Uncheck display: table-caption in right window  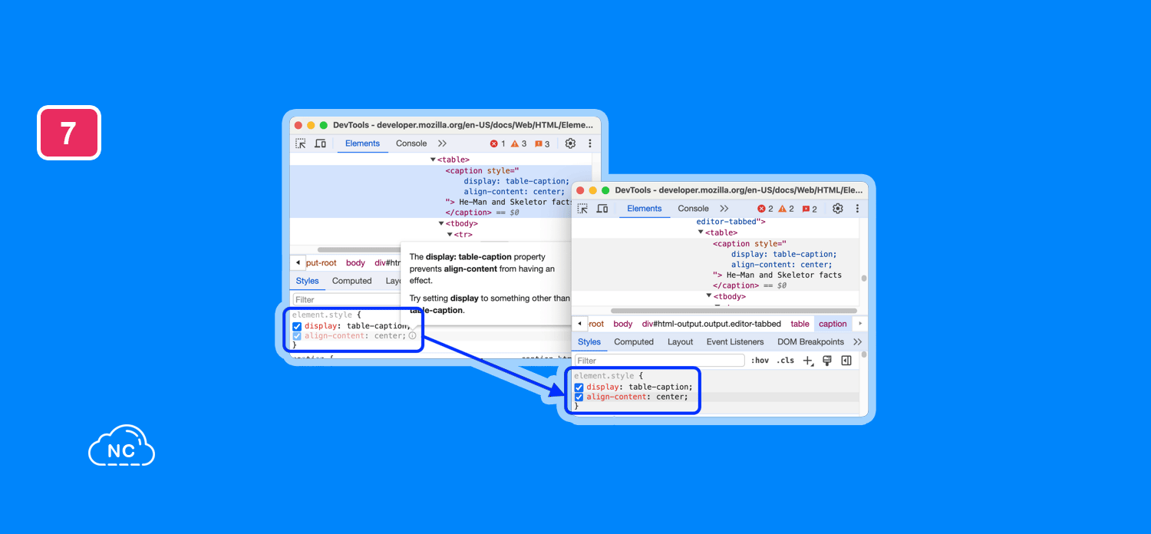pyautogui.click(x=579, y=387)
